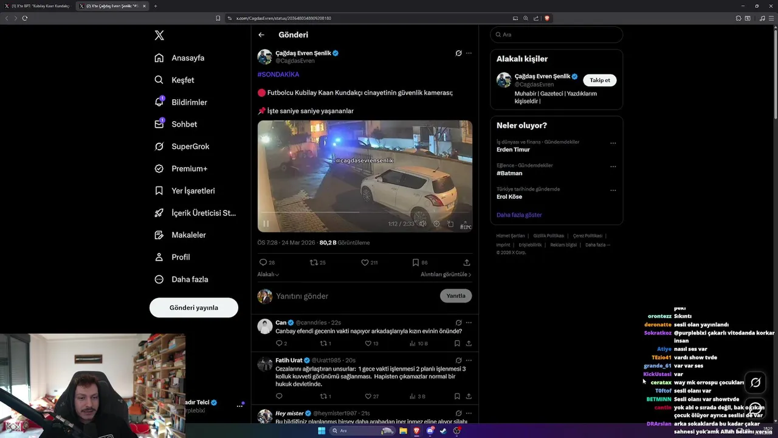Enter video fullscreen mode
The image size is (778, 438).
click(464, 224)
